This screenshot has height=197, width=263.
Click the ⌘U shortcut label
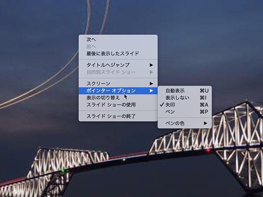point(204,91)
